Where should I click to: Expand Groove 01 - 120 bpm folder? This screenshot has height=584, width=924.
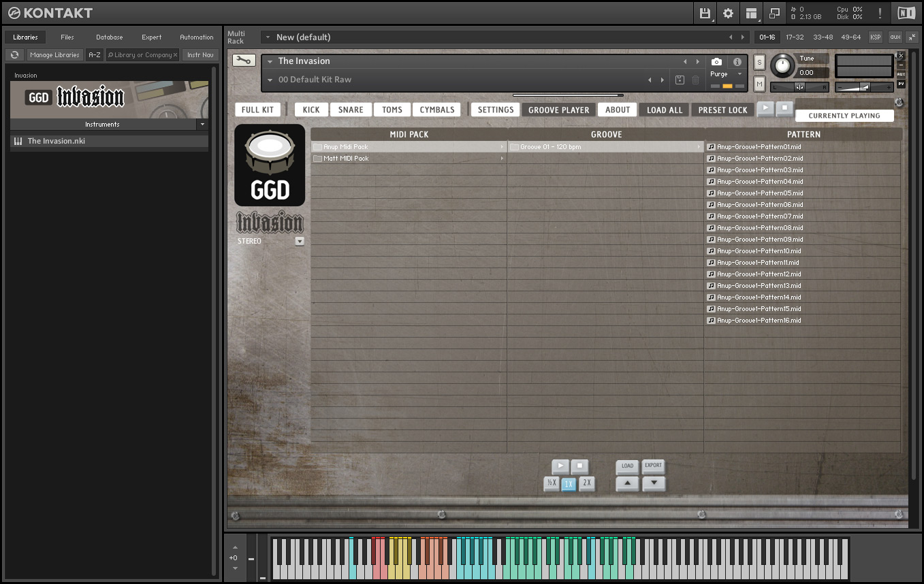tap(606, 147)
